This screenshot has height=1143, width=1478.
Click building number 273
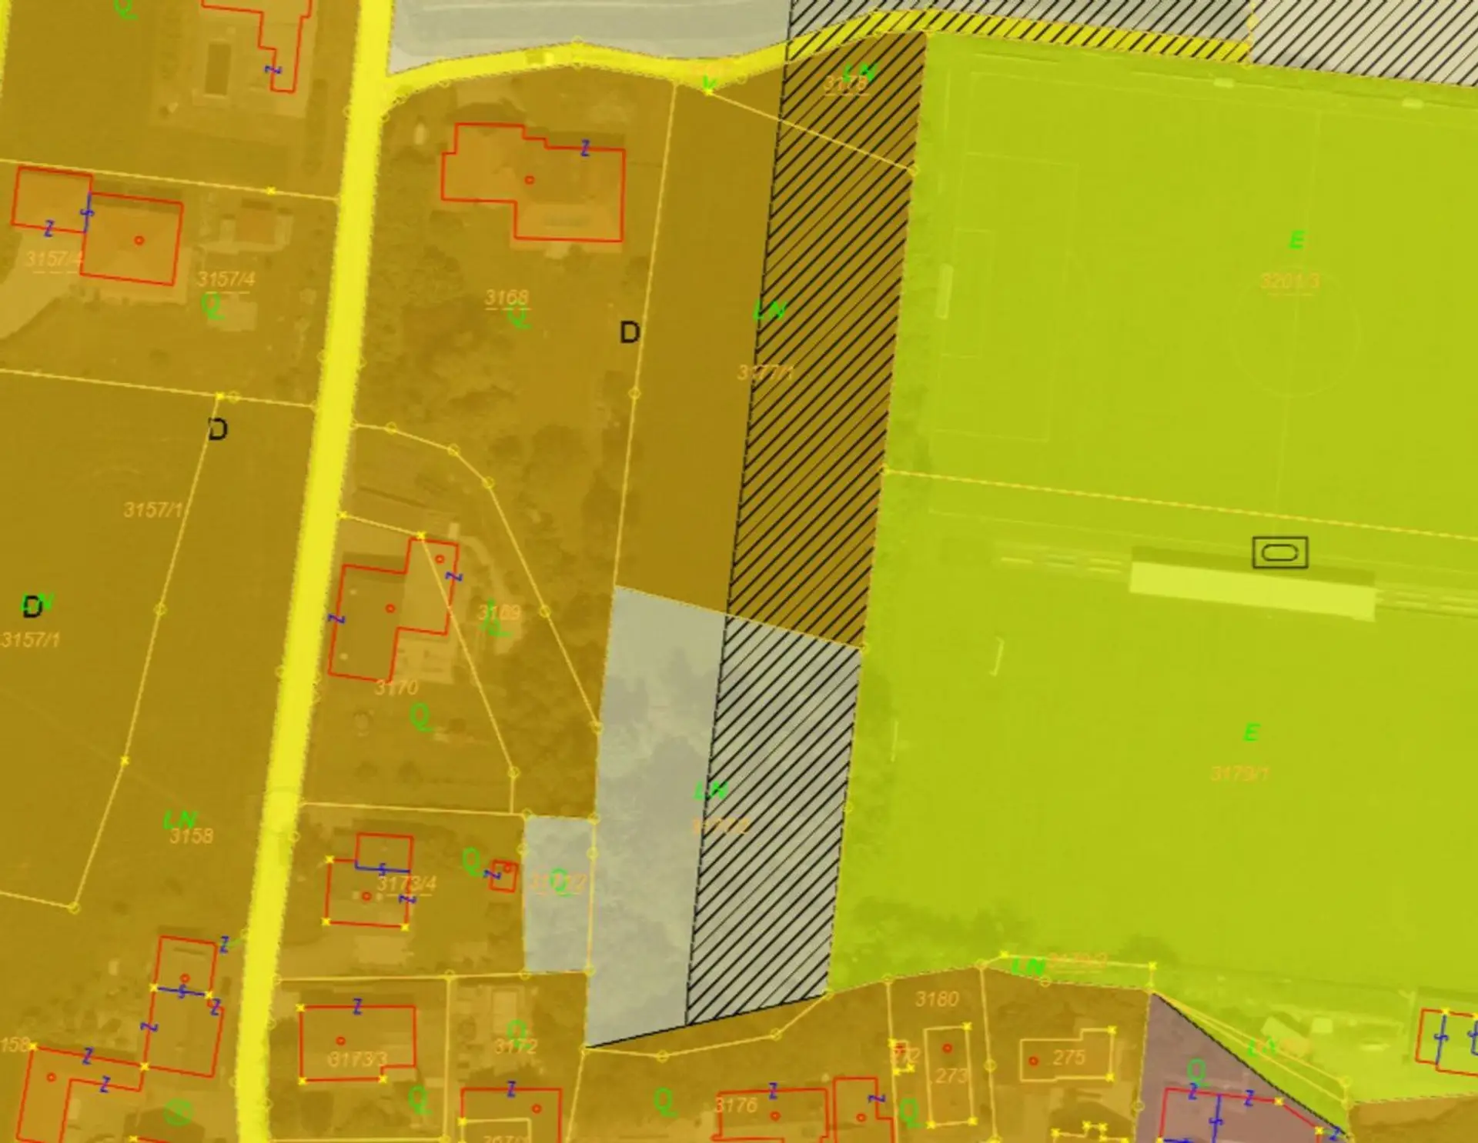tap(950, 1075)
